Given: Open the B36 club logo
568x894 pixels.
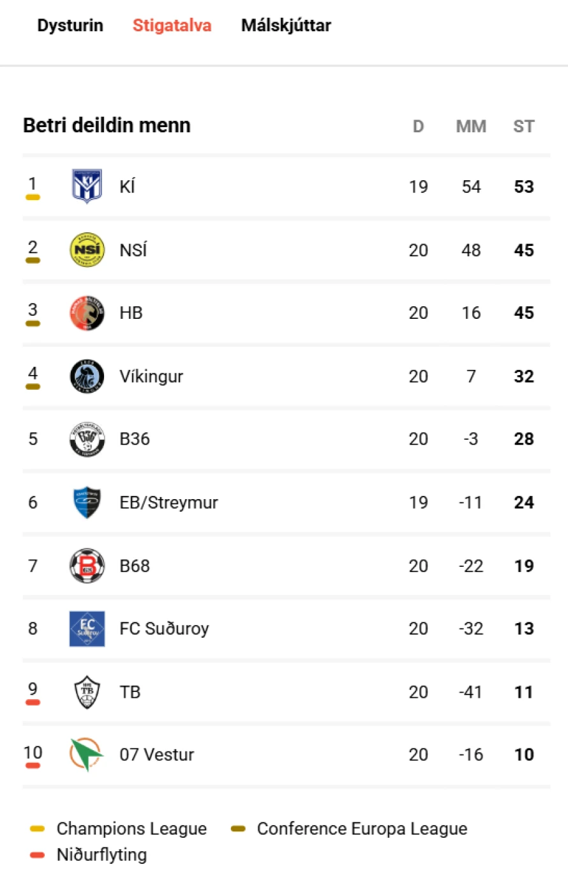Looking at the screenshot, I should click(87, 439).
